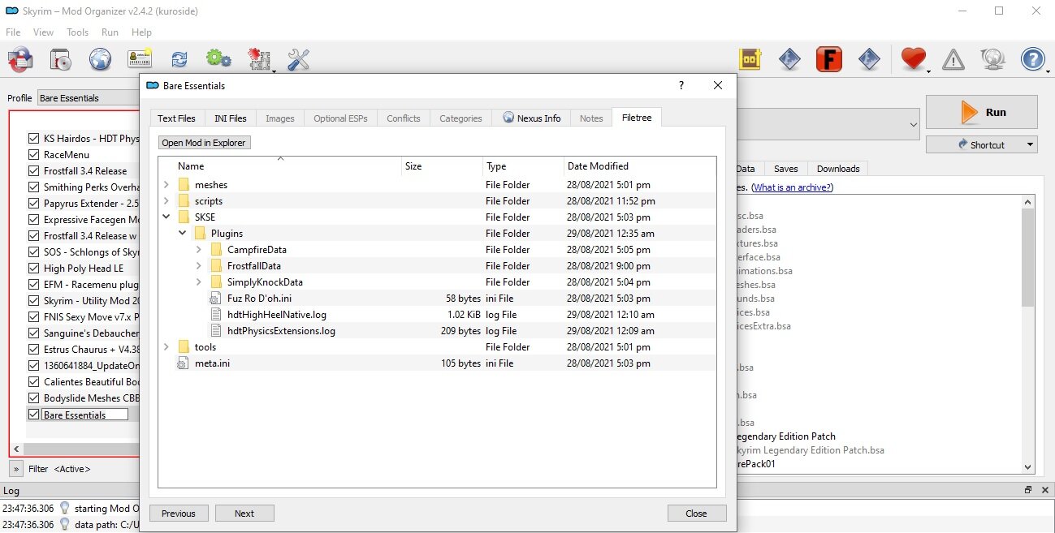Open the profiles ID card icon
This screenshot has height=533, width=1055.
[140, 59]
